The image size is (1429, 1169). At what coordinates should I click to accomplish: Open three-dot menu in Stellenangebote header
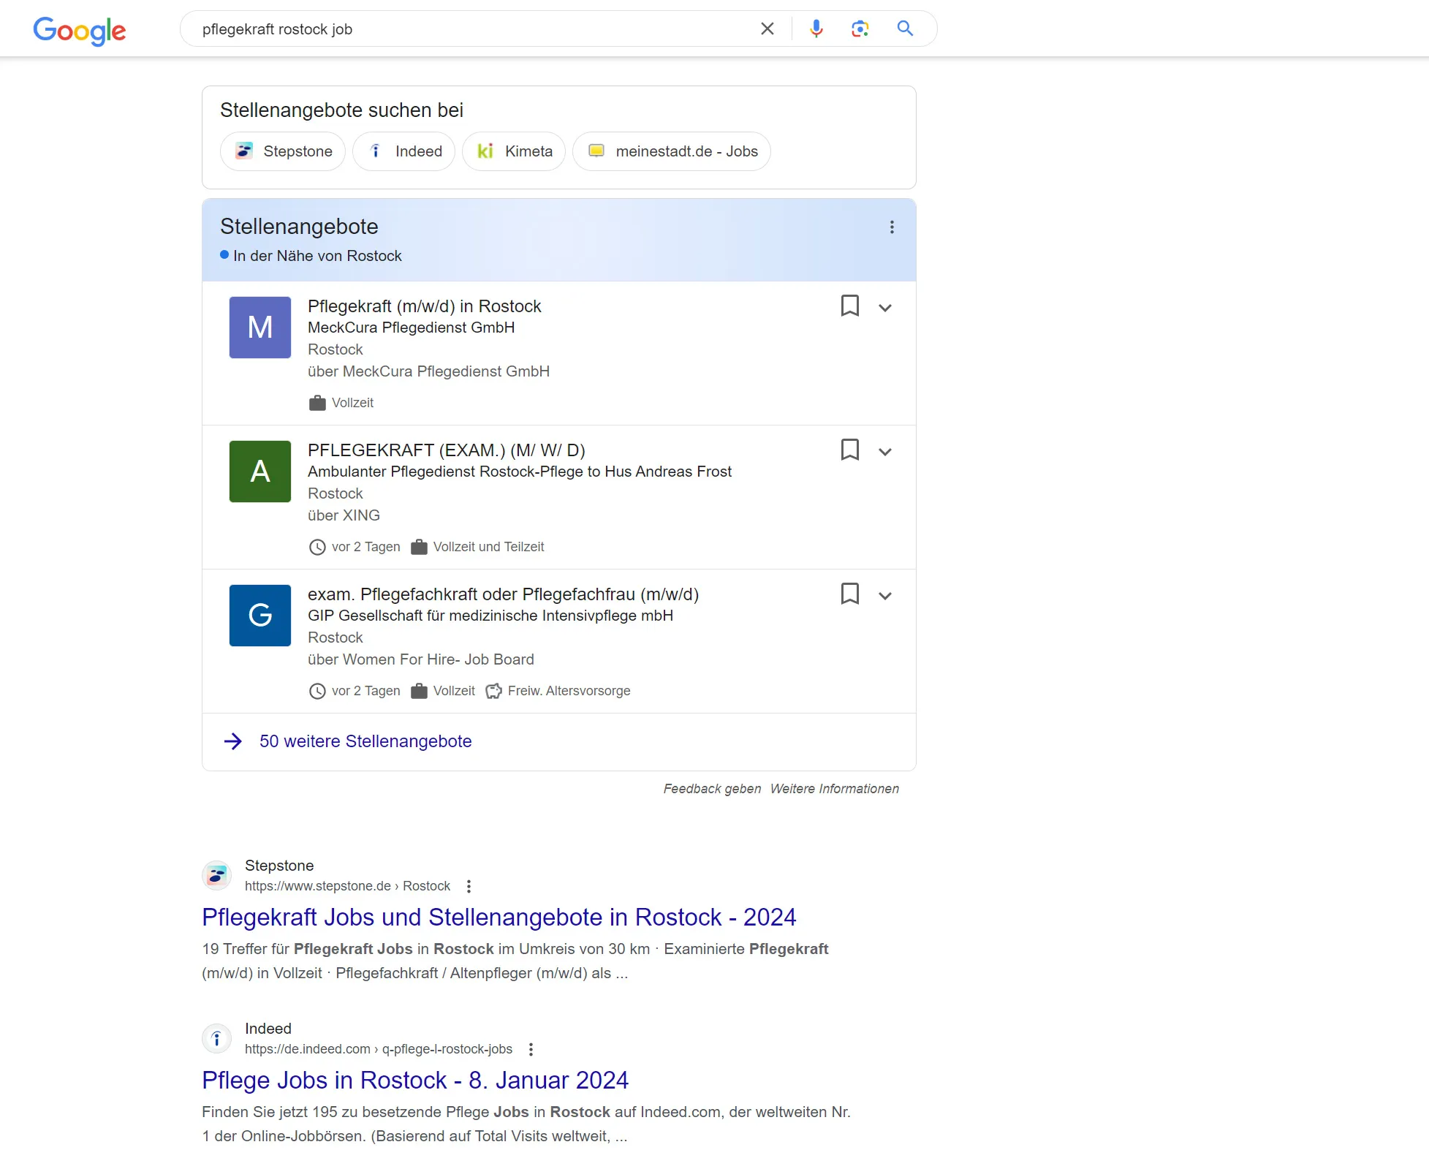(892, 227)
